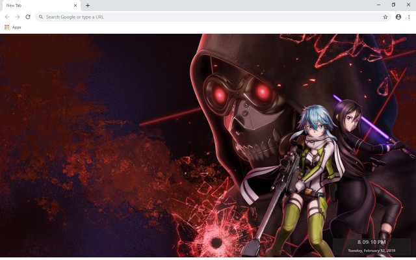Click the back navigation arrow
The image size is (416, 260).
(7, 17)
